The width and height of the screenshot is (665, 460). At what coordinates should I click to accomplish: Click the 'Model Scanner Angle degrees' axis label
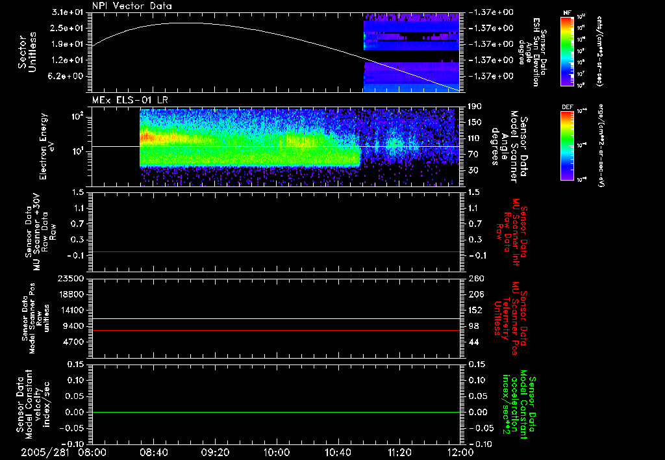point(509,147)
